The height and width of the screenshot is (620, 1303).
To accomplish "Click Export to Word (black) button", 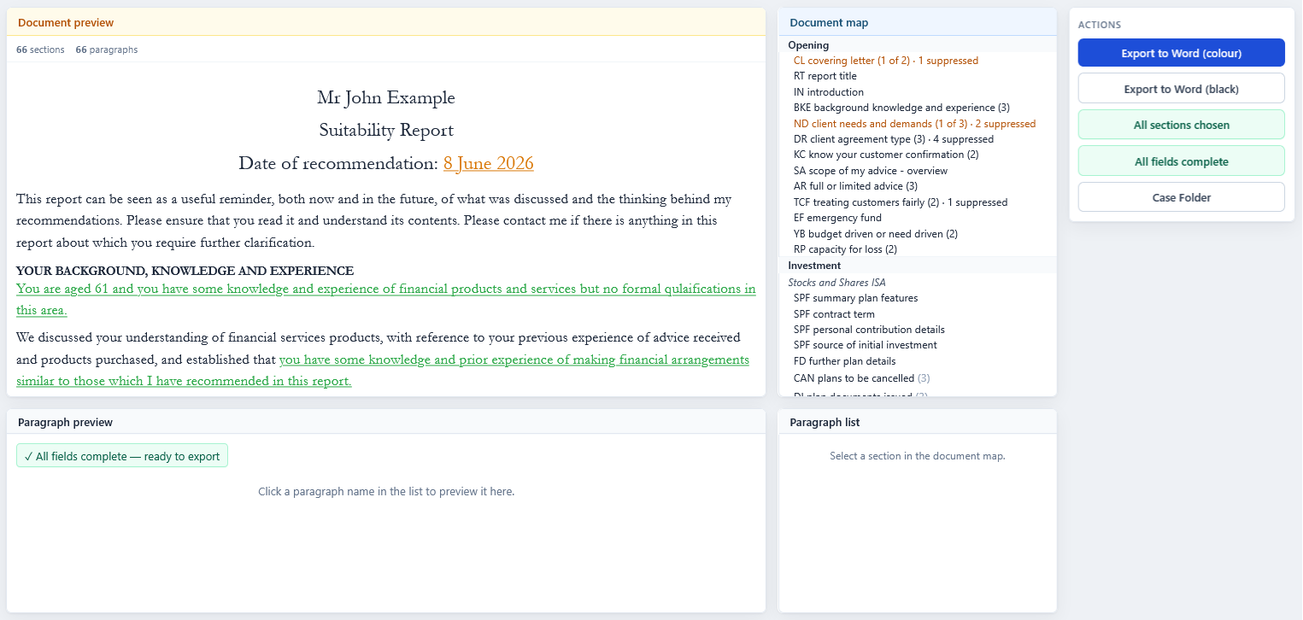I will [1181, 89].
